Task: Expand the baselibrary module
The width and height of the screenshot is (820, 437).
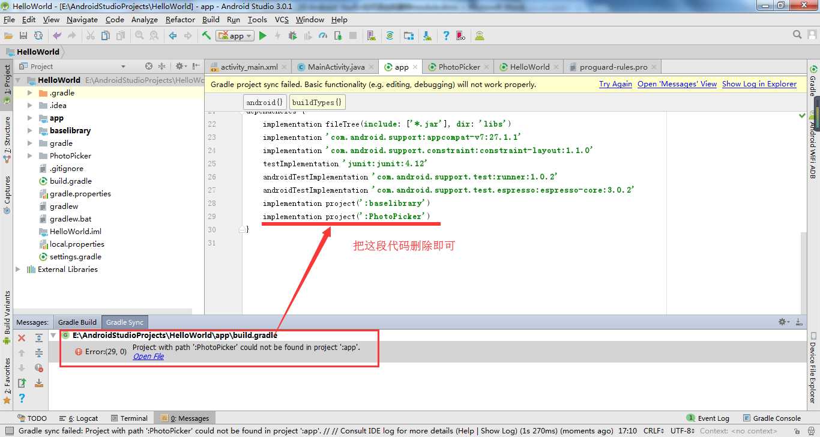Action: coord(30,131)
